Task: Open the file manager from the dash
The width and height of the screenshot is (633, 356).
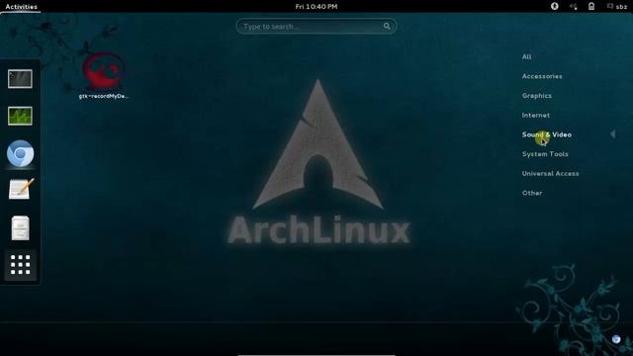Action: tap(20, 228)
